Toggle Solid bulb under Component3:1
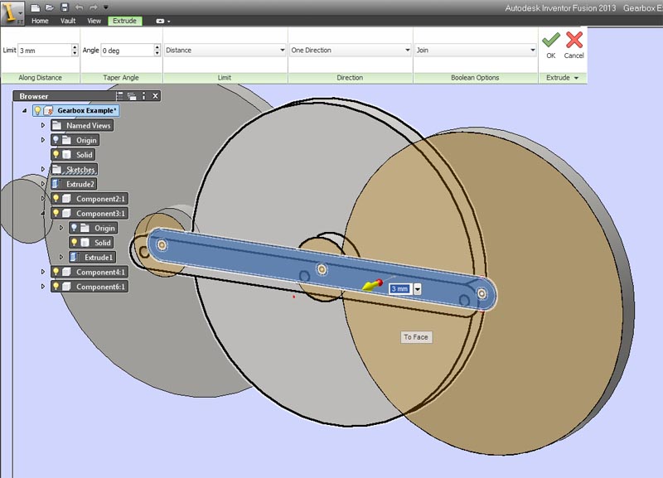Screen dimensions: 663x478 (x=74, y=243)
